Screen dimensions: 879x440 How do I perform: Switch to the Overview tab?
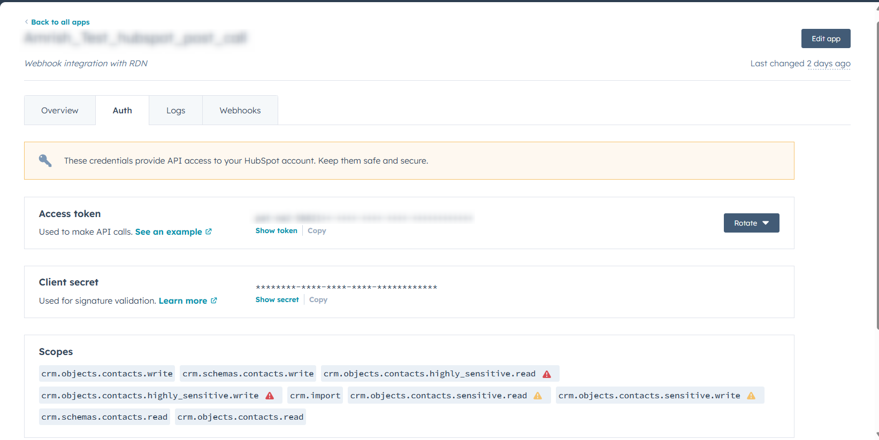click(x=60, y=110)
